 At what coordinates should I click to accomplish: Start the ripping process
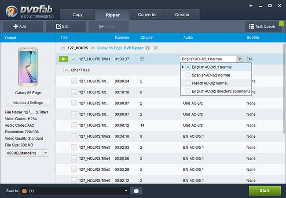point(265,191)
